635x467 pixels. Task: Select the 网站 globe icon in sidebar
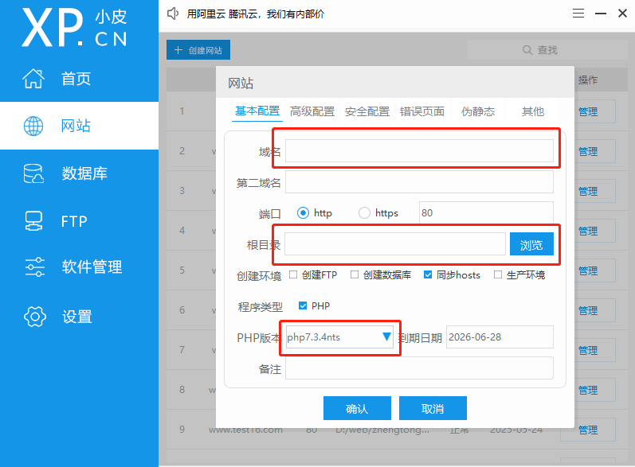click(33, 126)
